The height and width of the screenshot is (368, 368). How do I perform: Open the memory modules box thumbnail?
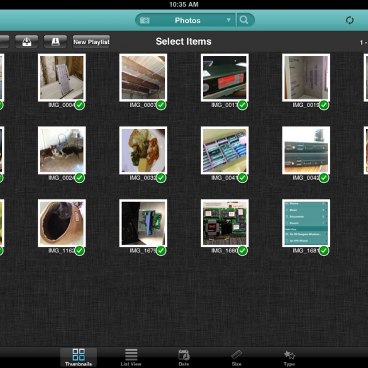coord(225,150)
